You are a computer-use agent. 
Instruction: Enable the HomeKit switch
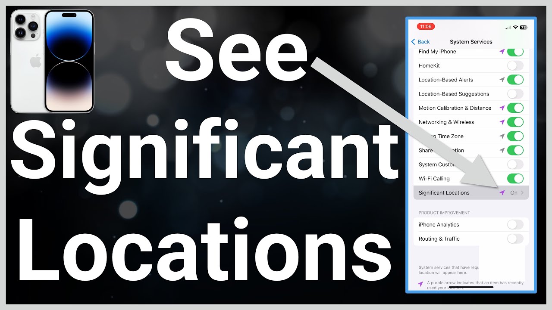click(515, 65)
